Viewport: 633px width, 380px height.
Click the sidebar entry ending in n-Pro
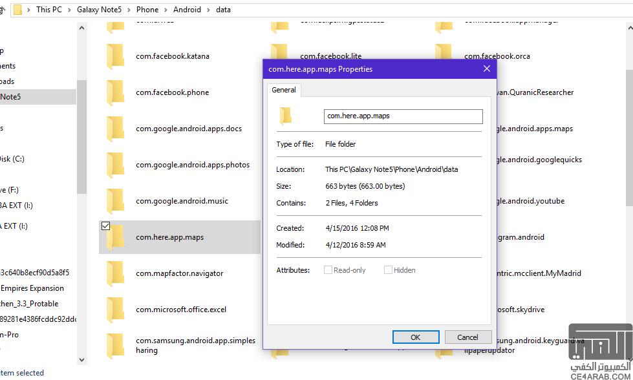click(x=9, y=334)
